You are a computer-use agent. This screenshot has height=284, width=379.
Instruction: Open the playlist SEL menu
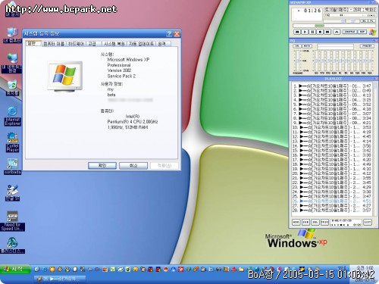pyautogui.click(x=315, y=222)
